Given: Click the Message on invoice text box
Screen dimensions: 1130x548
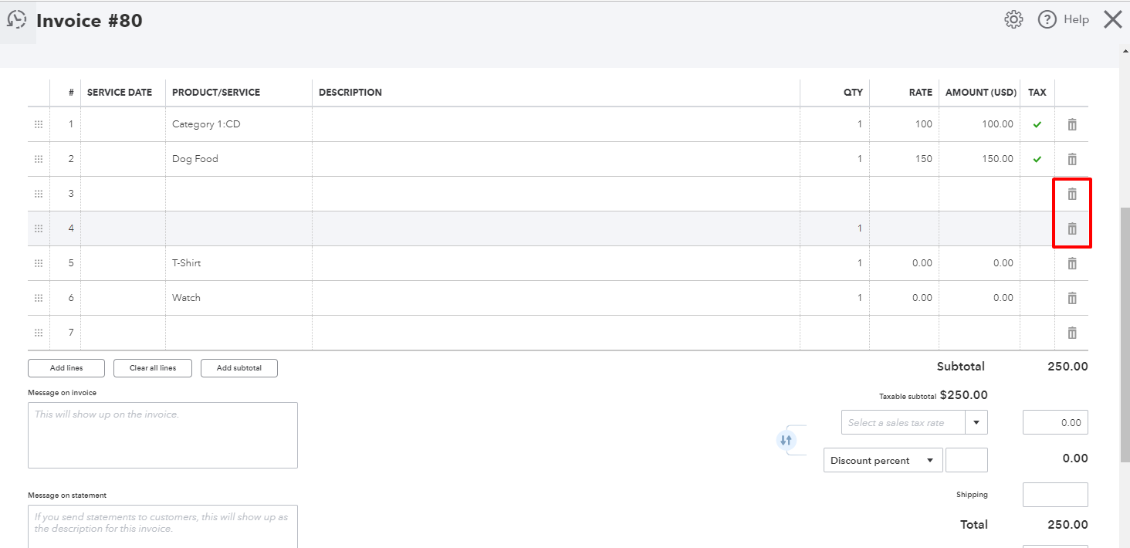Looking at the screenshot, I should point(163,435).
